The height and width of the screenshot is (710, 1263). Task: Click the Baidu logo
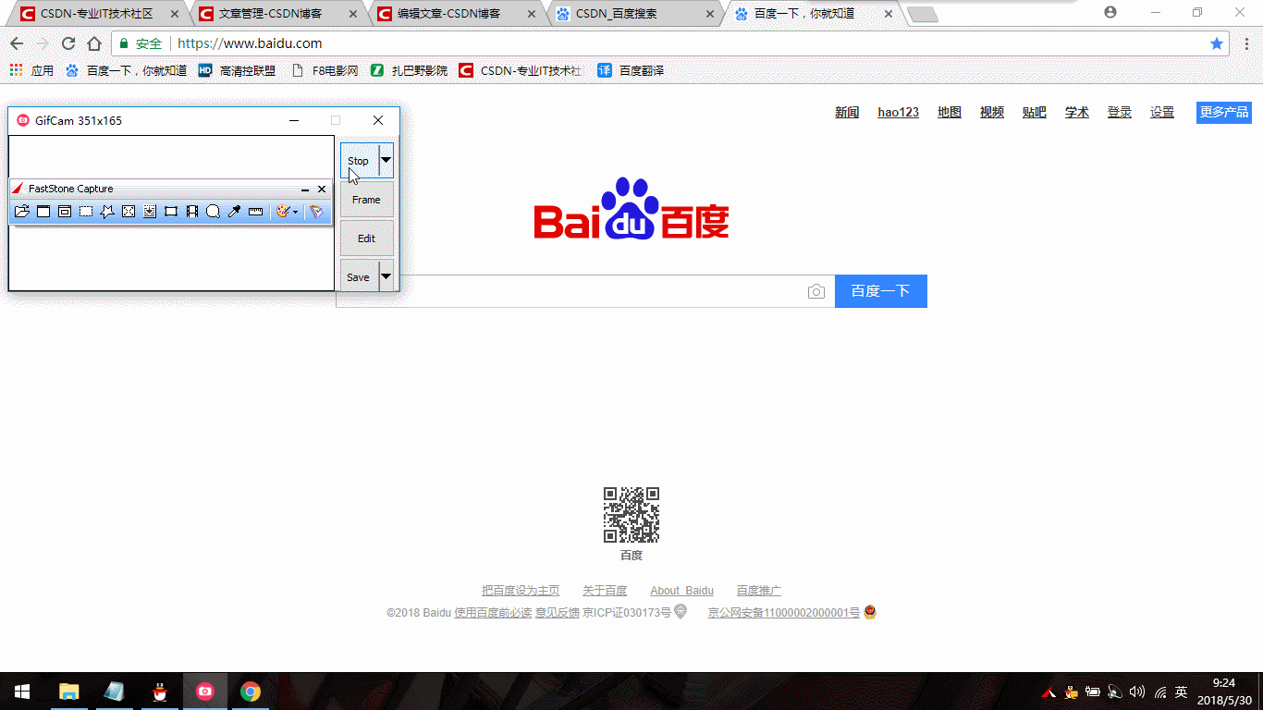point(631,209)
